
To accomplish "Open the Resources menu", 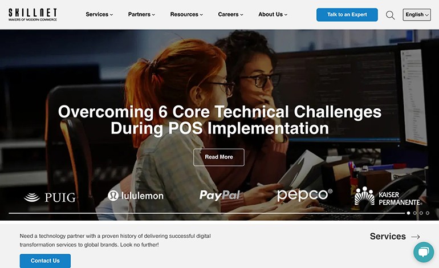I will 186,14.
